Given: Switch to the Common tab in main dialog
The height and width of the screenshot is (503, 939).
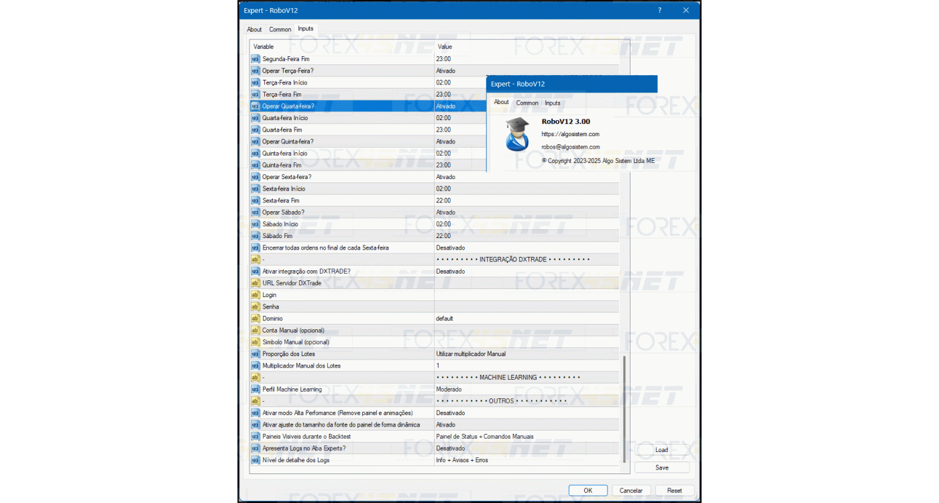Looking at the screenshot, I should point(280,30).
